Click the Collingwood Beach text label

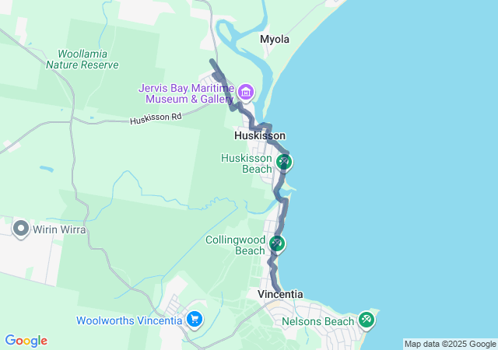point(235,245)
